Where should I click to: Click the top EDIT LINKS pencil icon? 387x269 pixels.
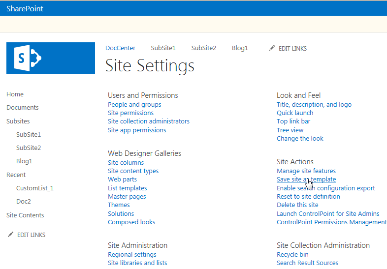(x=272, y=48)
